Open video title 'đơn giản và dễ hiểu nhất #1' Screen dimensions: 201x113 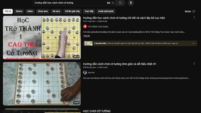click(119, 64)
